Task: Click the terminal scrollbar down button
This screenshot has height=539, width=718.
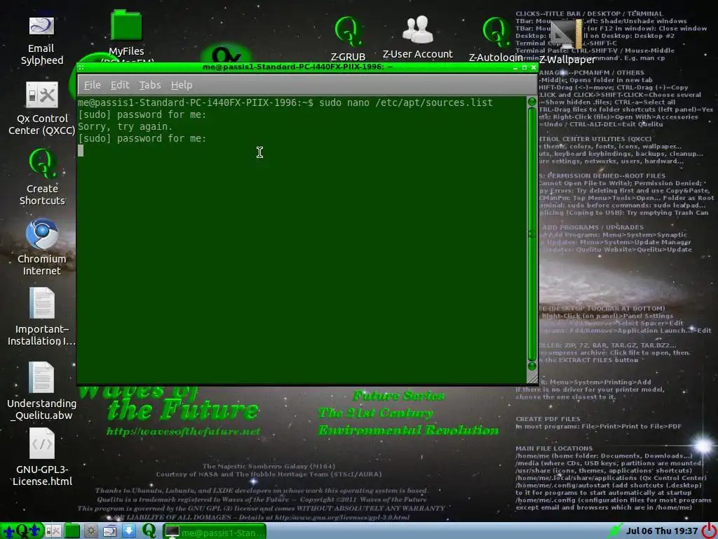Action: (531, 366)
